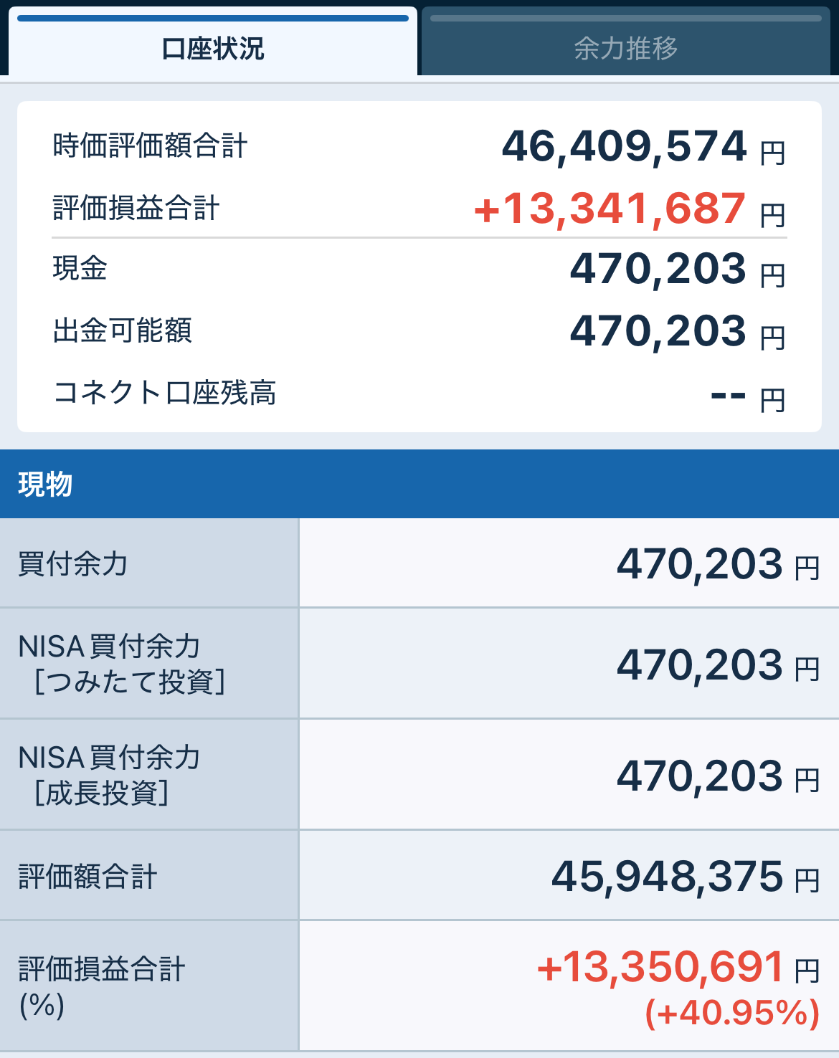The image size is (839, 1058).
Task: Click the 現金 label in the summary card
Action: tap(80, 269)
